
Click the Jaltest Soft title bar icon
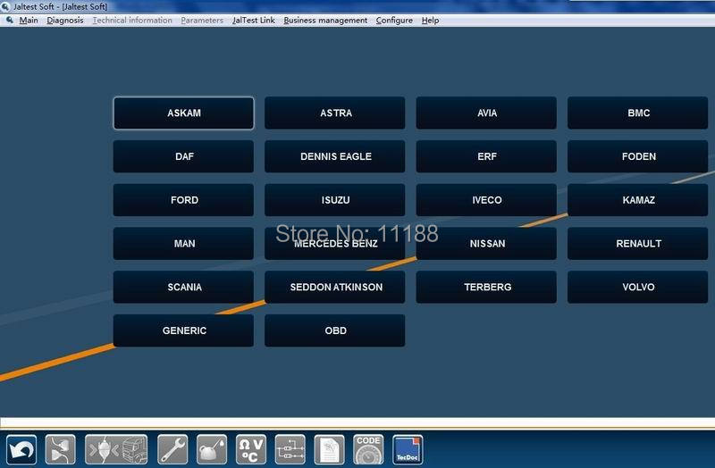(x=5, y=6)
